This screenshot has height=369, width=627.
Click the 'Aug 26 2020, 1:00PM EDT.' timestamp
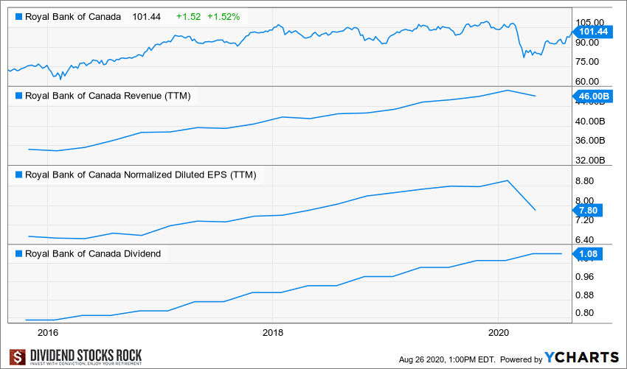coord(447,359)
